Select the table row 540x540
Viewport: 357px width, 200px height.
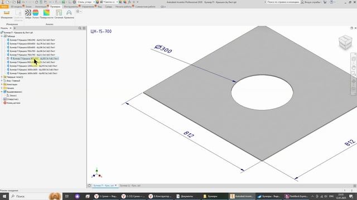pyautogui.click(x=32, y=40)
